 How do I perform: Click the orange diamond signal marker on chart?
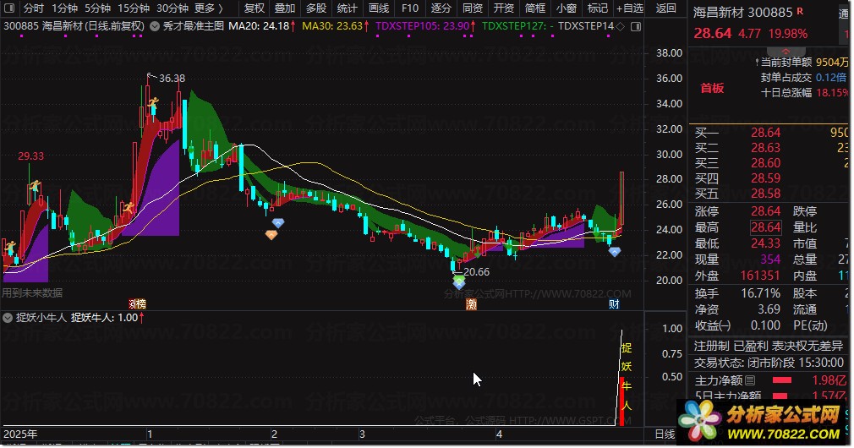tap(271, 235)
